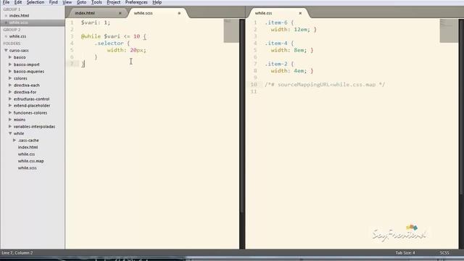
Task: Click 'width: 8em; }' in while.css
Action: coord(292,50)
